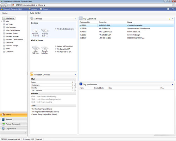Collapse the Microsoft Outlook part
Image resolution: width=176 pixels, height=141 pixels.
pos(75,75)
